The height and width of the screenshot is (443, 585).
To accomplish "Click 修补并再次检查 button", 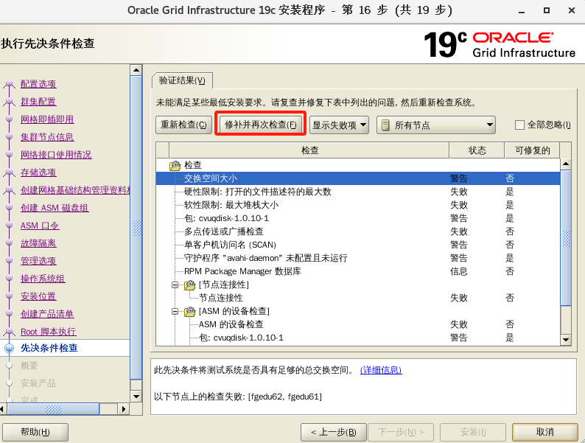I will click(260, 125).
